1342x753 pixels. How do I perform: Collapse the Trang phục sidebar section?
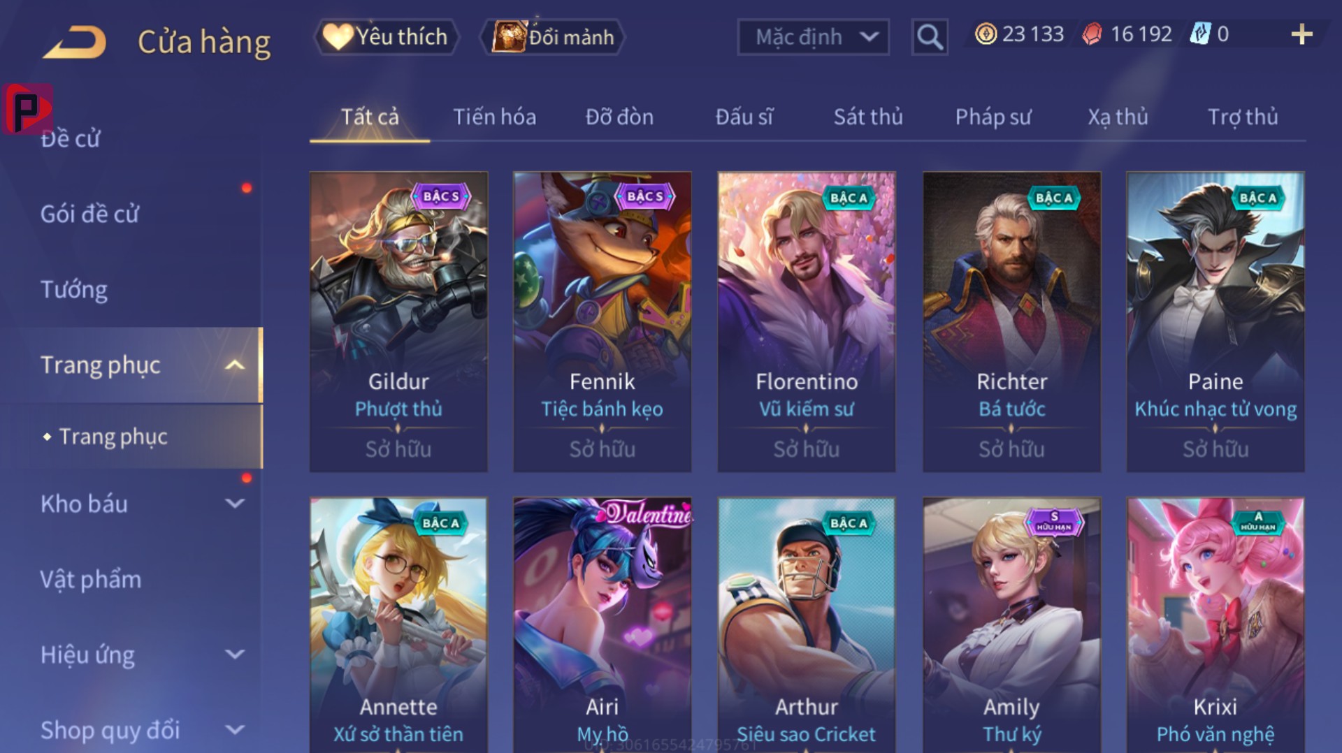click(236, 365)
